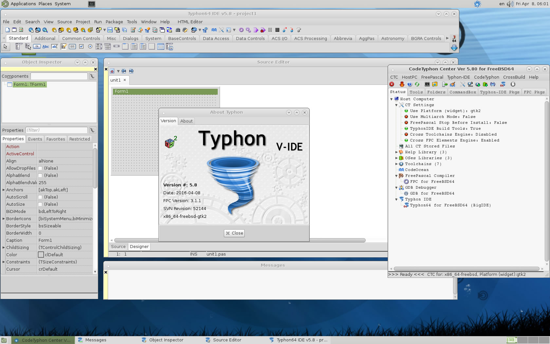Image resolution: width=550 pixels, height=344 pixels.
Task: Toggle the AutoScroll property checkbox
Action: coord(40,197)
